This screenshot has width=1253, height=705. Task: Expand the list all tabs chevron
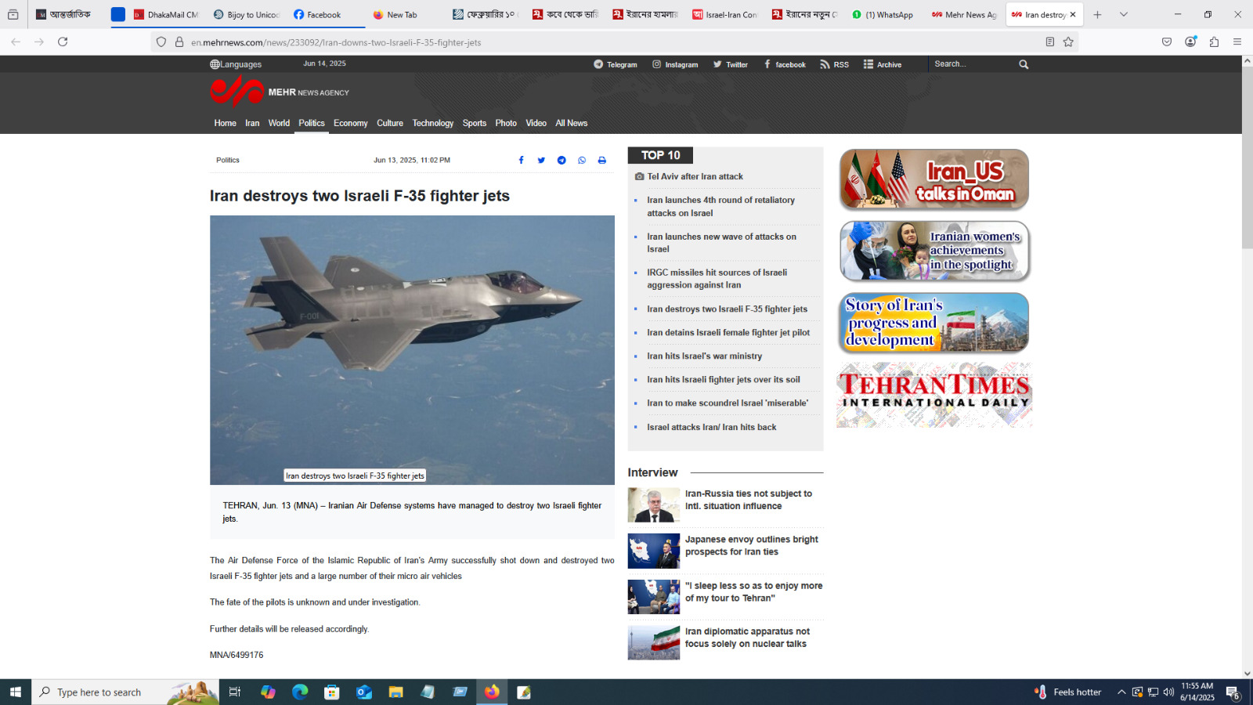(x=1124, y=15)
